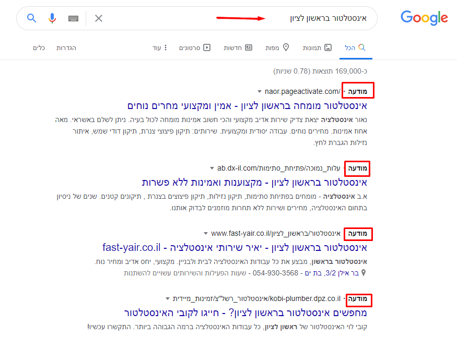457x337 pixels.
Task: Click the address link בר אילן 3/2, בת ים
Action: [x=332, y=273]
